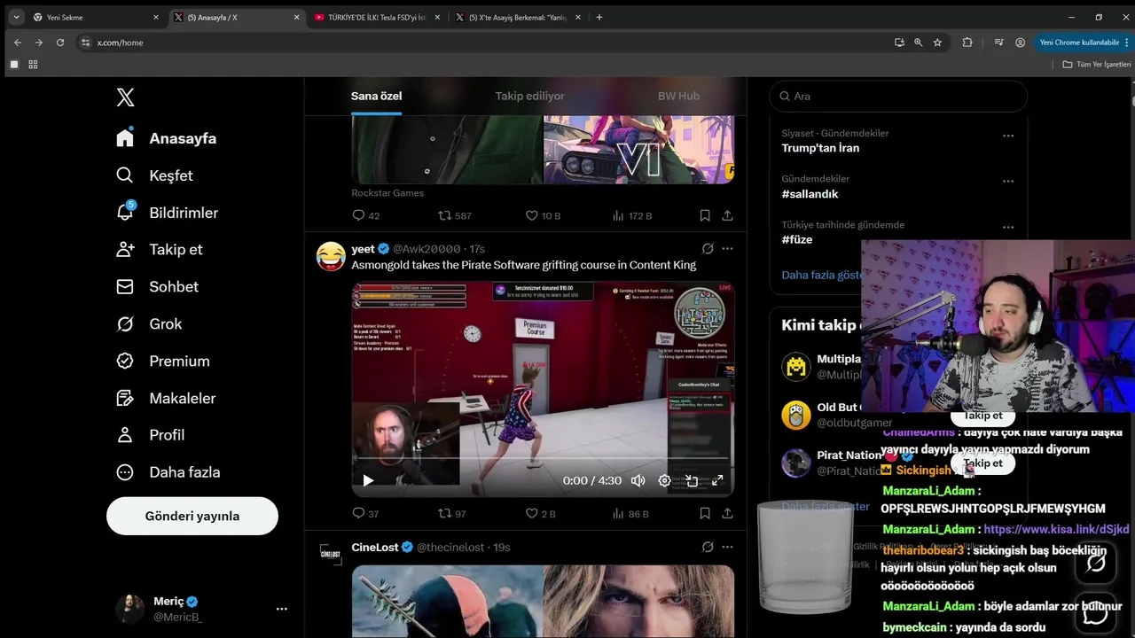Mute the video volume icon

click(x=638, y=480)
